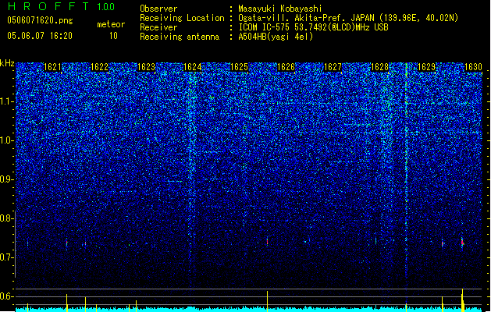
Task: Click the kHz axis unit label
Action: 7,63
